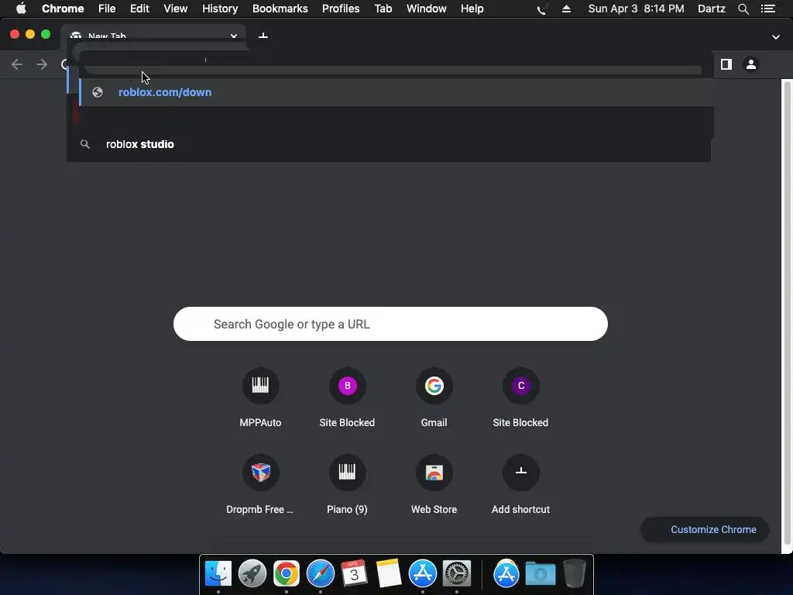Screen dimensions: 793x595
Task: Open the Window menu
Action: tap(427, 9)
